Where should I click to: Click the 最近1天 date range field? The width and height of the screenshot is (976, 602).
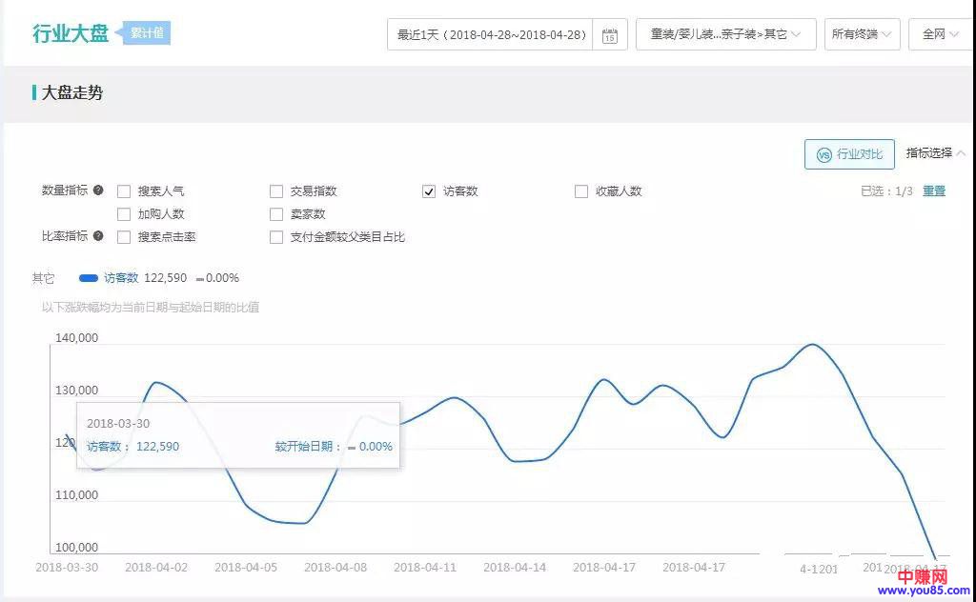point(490,35)
